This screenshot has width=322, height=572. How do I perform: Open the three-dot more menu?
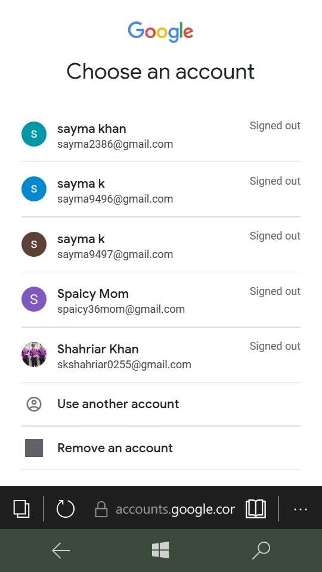[x=301, y=509]
